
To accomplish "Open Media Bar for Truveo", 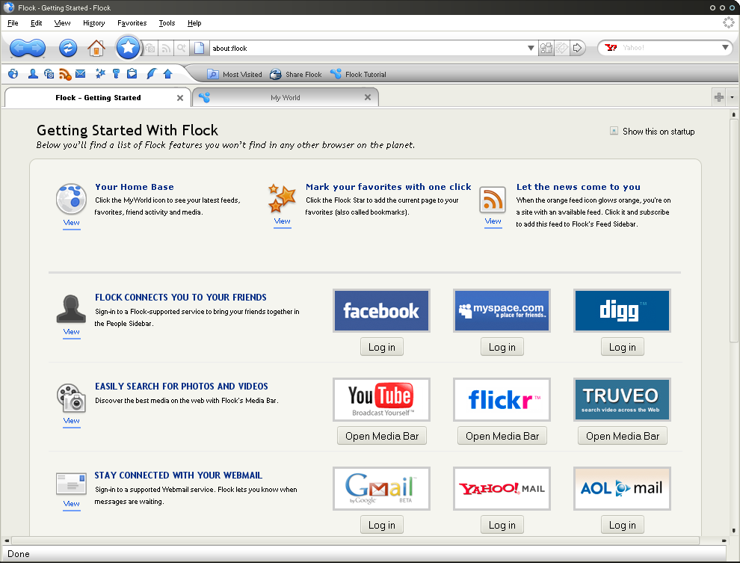I will [x=622, y=436].
